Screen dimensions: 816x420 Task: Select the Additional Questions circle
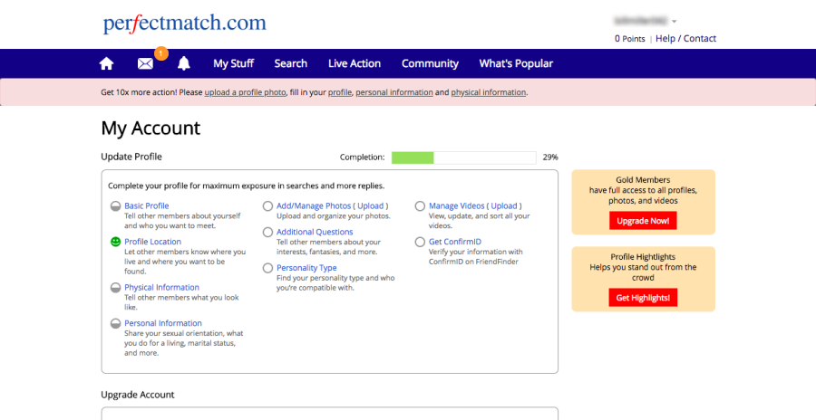[267, 233]
